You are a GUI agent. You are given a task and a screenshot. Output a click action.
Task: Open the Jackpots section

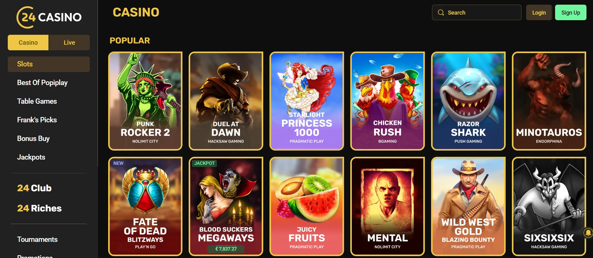pos(31,157)
